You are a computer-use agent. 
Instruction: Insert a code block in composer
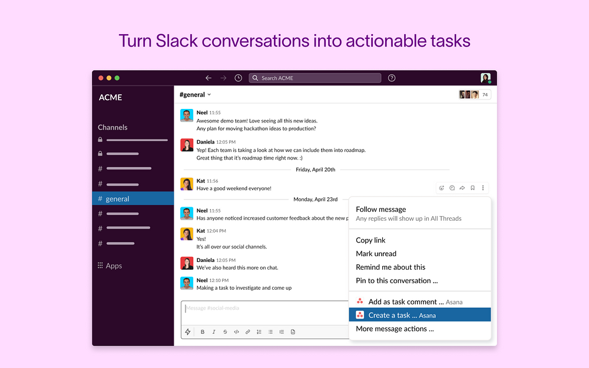coord(293,332)
